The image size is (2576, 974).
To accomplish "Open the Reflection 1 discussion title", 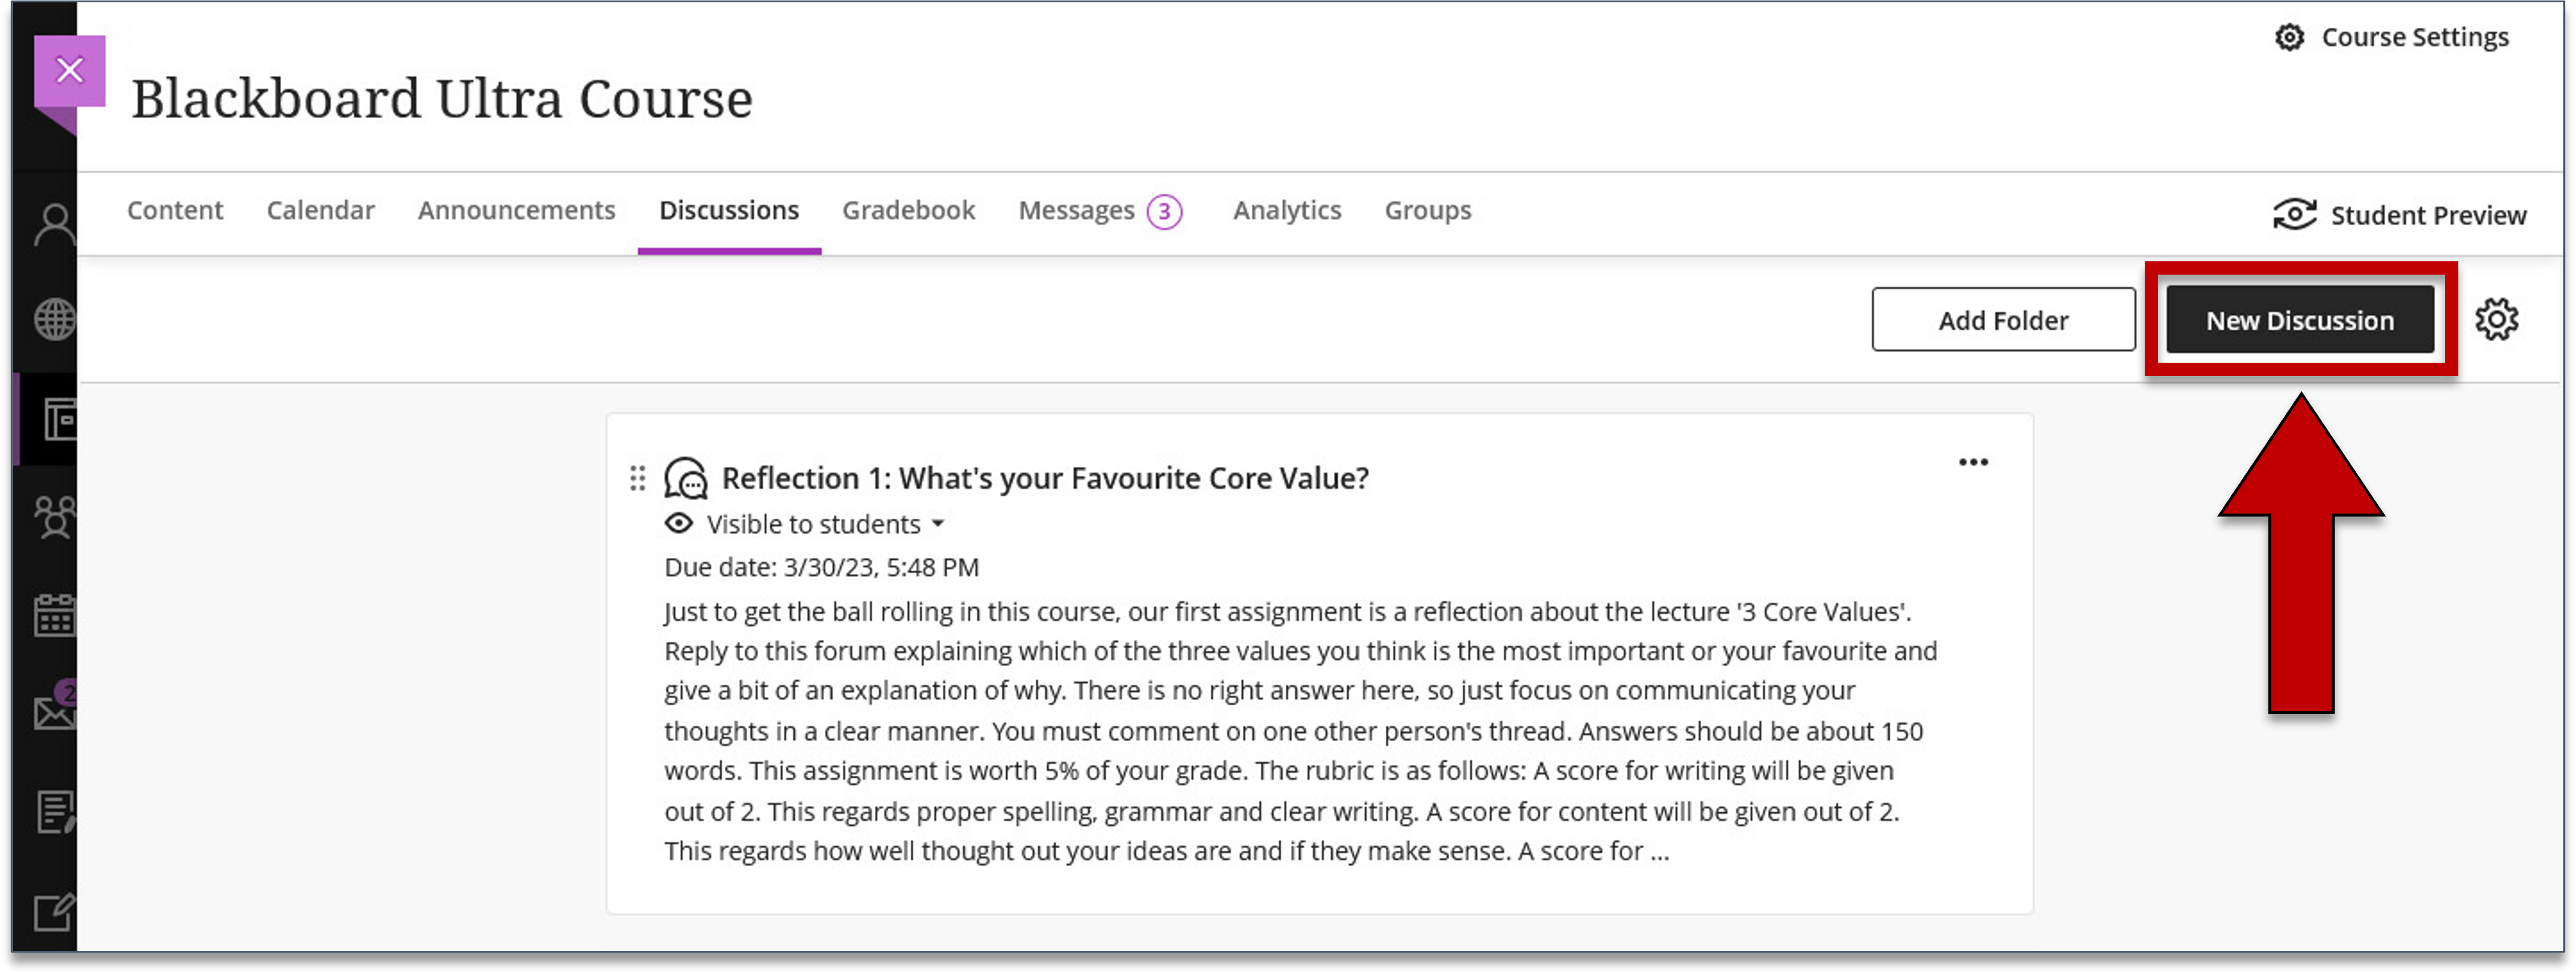I will (1044, 478).
